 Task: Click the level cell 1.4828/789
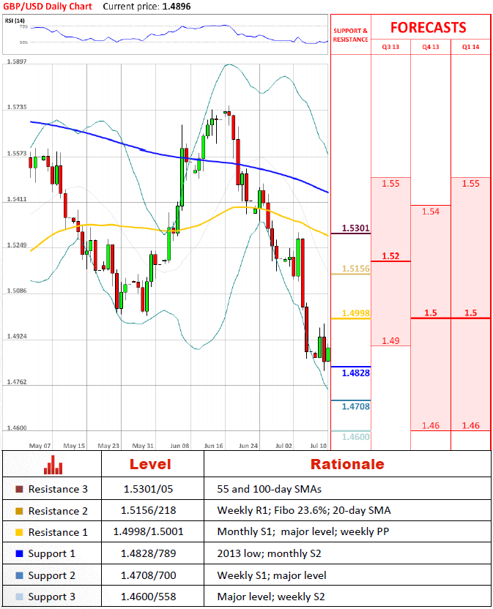(148, 553)
